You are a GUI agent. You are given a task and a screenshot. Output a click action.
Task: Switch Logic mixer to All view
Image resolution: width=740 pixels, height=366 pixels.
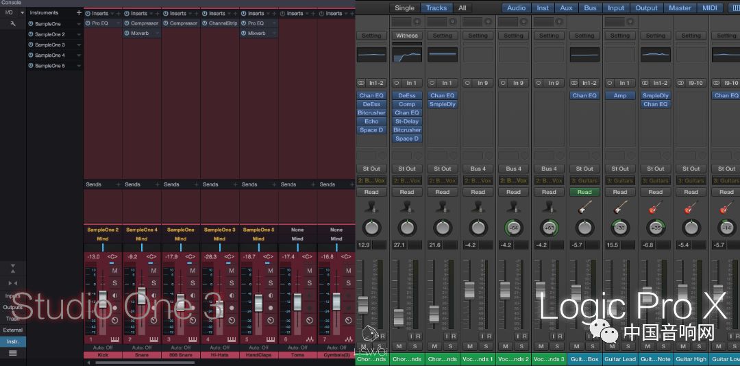pos(462,8)
